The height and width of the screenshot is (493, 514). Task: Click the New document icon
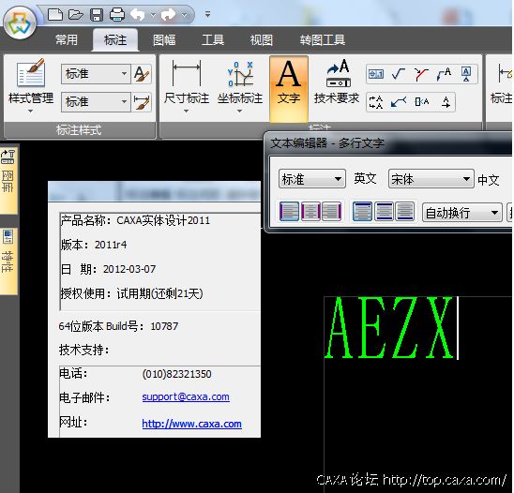pos(55,15)
